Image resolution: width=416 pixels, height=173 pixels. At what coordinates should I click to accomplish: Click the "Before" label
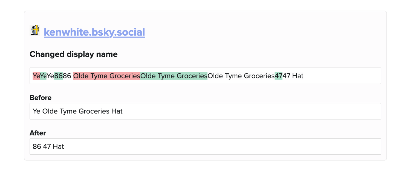(41, 98)
